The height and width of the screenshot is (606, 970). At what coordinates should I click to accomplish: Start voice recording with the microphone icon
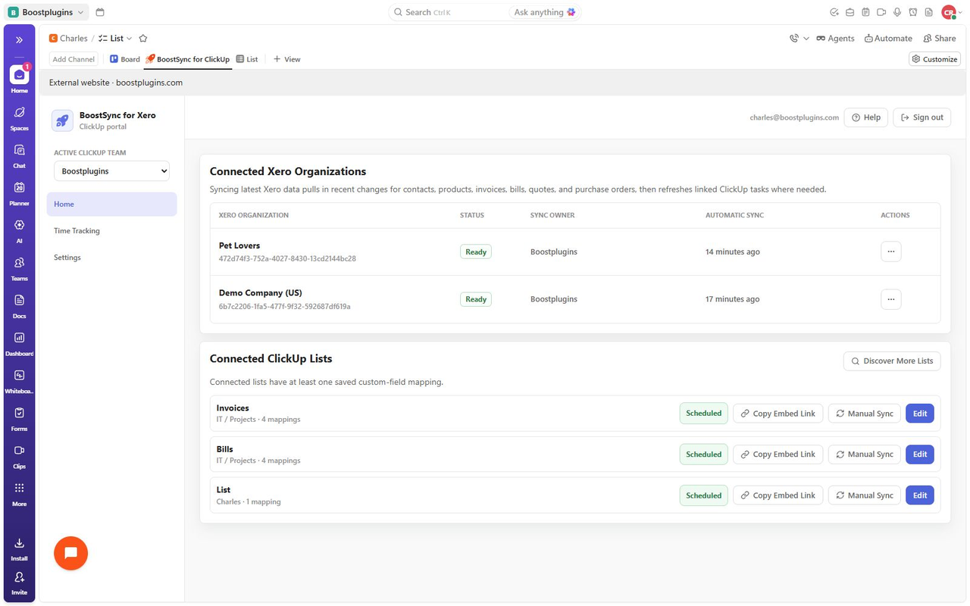tap(897, 12)
